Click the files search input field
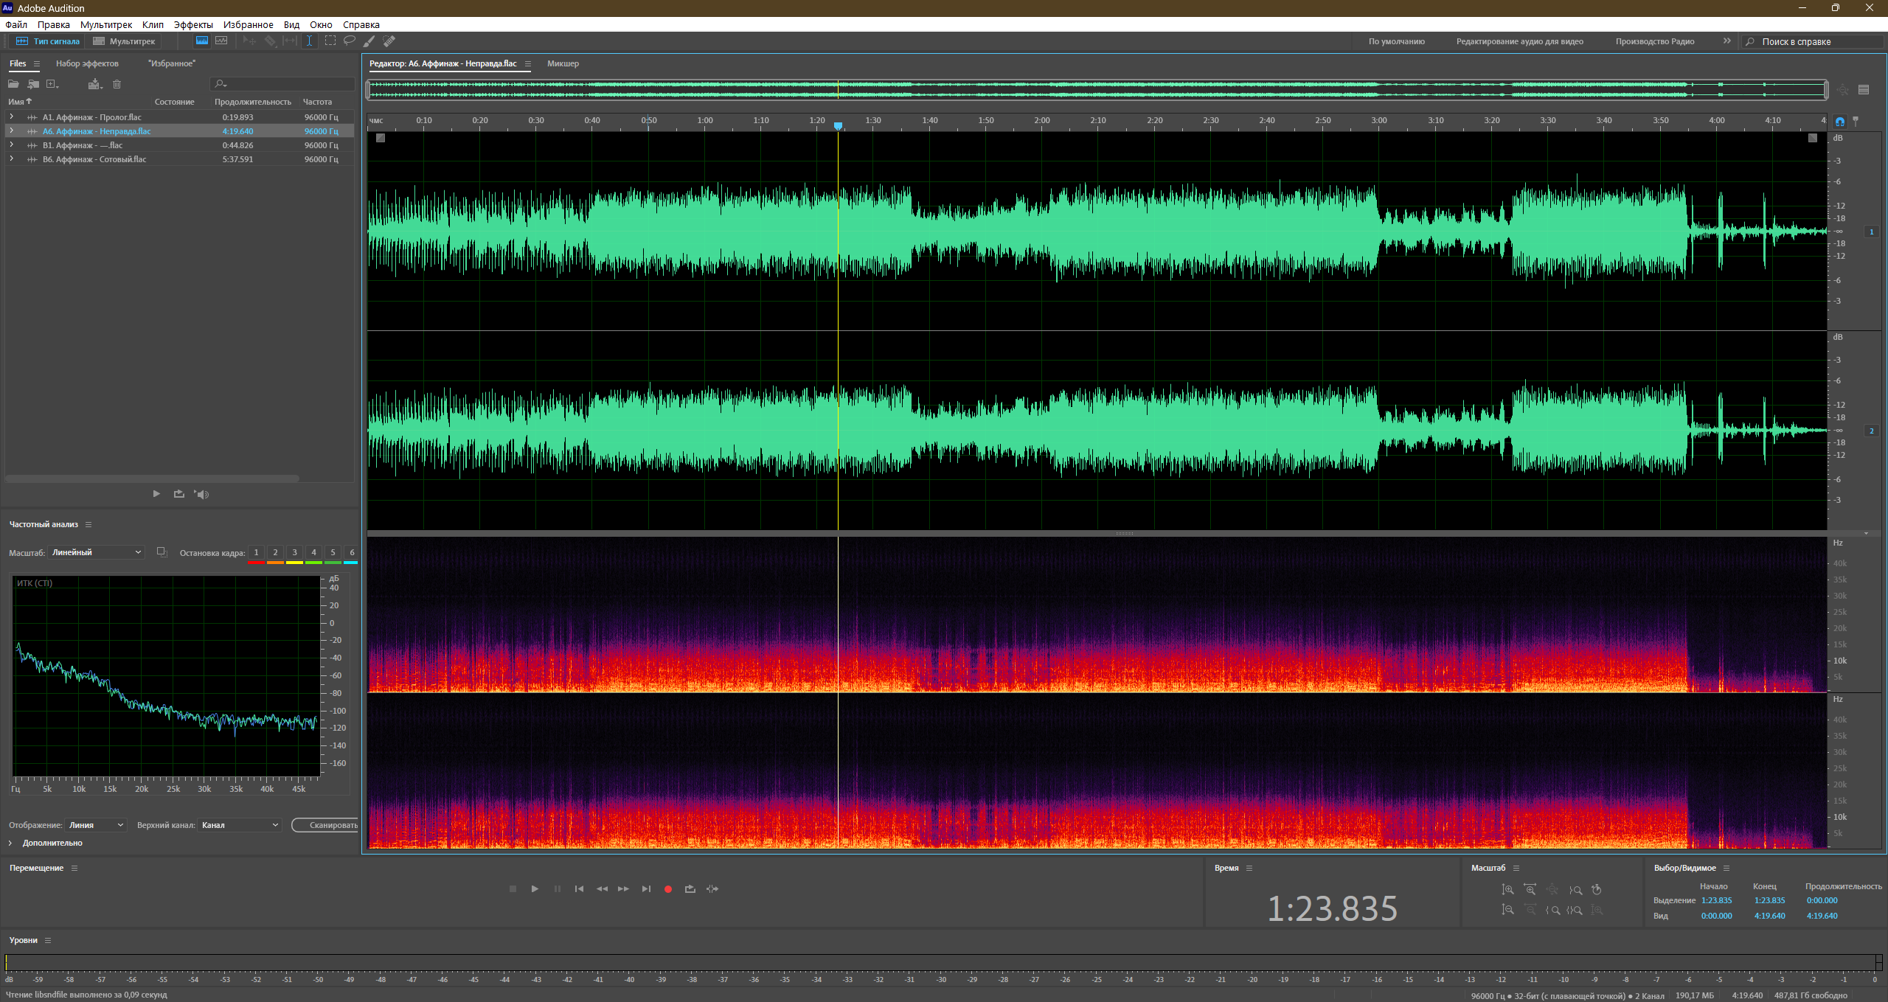Viewport: 1888px width, 1002px height. point(282,84)
